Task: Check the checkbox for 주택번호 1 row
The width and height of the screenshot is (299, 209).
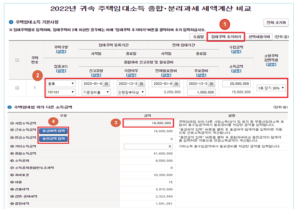Action: 17,88
